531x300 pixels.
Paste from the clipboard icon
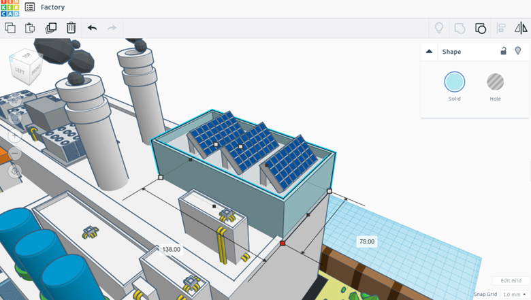click(x=30, y=28)
